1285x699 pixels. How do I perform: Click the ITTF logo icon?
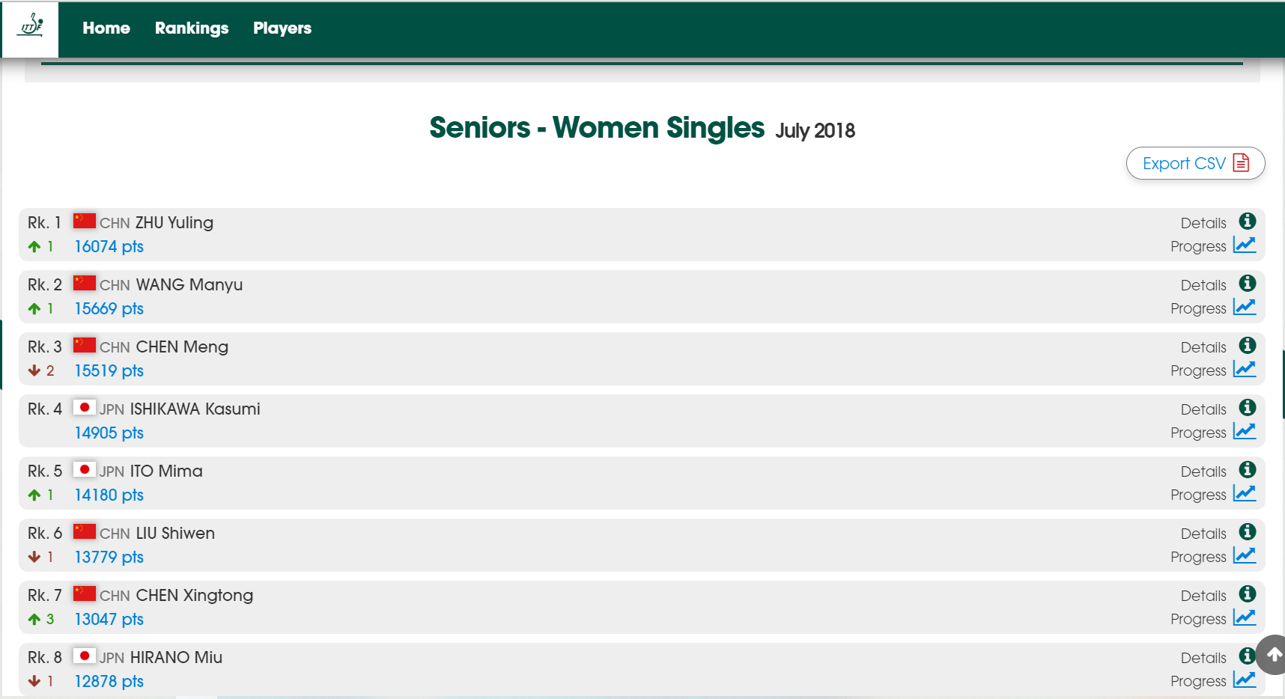pos(31,27)
